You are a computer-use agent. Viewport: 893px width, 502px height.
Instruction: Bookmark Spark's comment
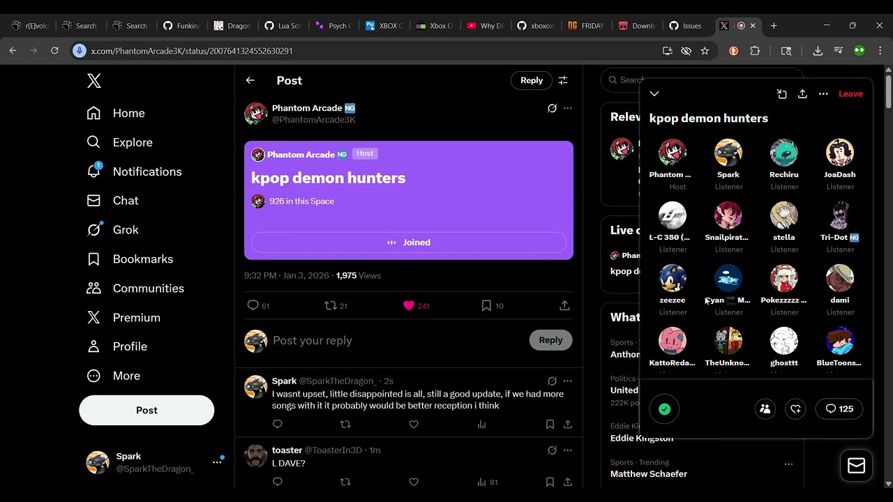point(550,425)
